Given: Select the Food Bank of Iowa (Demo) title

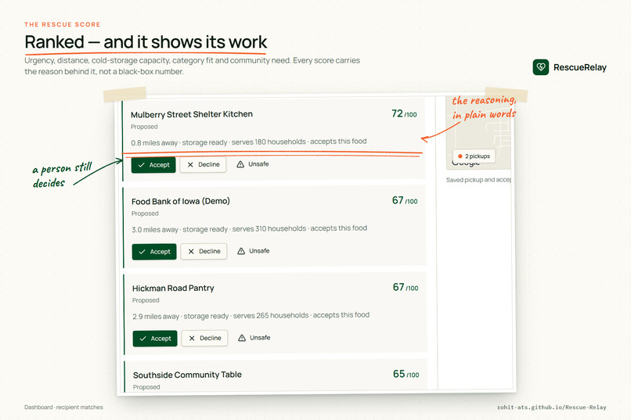Looking at the screenshot, I should tap(181, 201).
